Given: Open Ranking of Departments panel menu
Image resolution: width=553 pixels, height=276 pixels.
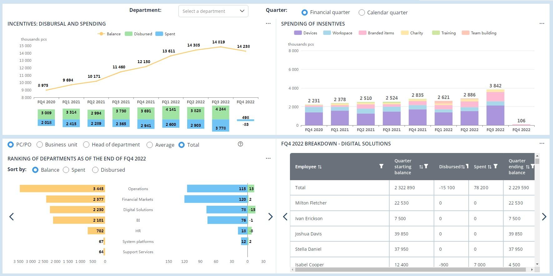Looking at the screenshot, I should click(268, 159).
